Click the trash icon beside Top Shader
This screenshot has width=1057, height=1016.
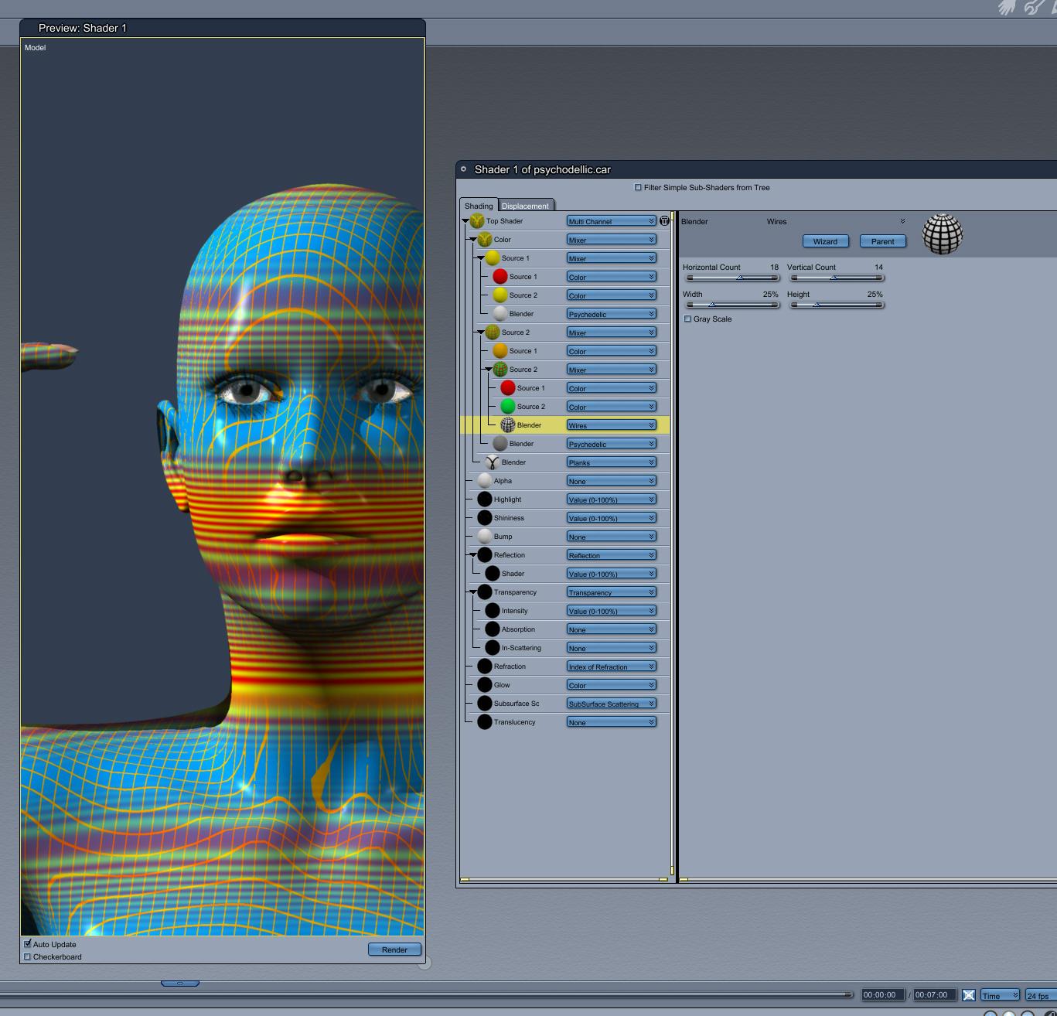(664, 221)
